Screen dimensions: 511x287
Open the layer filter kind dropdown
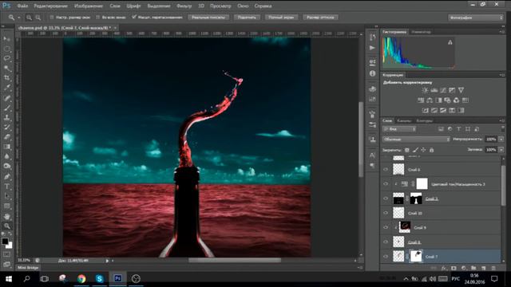399,129
